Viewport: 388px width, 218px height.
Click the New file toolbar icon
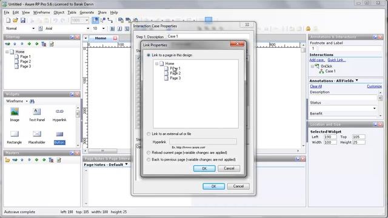click(8, 20)
